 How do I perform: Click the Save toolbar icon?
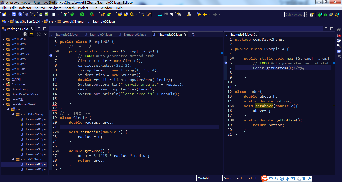coord(14,14)
